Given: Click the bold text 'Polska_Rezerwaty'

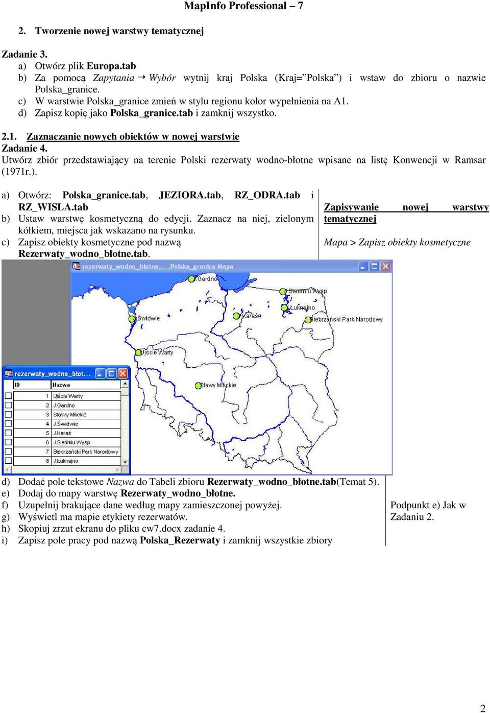Looking at the screenshot, I should pos(180,540).
